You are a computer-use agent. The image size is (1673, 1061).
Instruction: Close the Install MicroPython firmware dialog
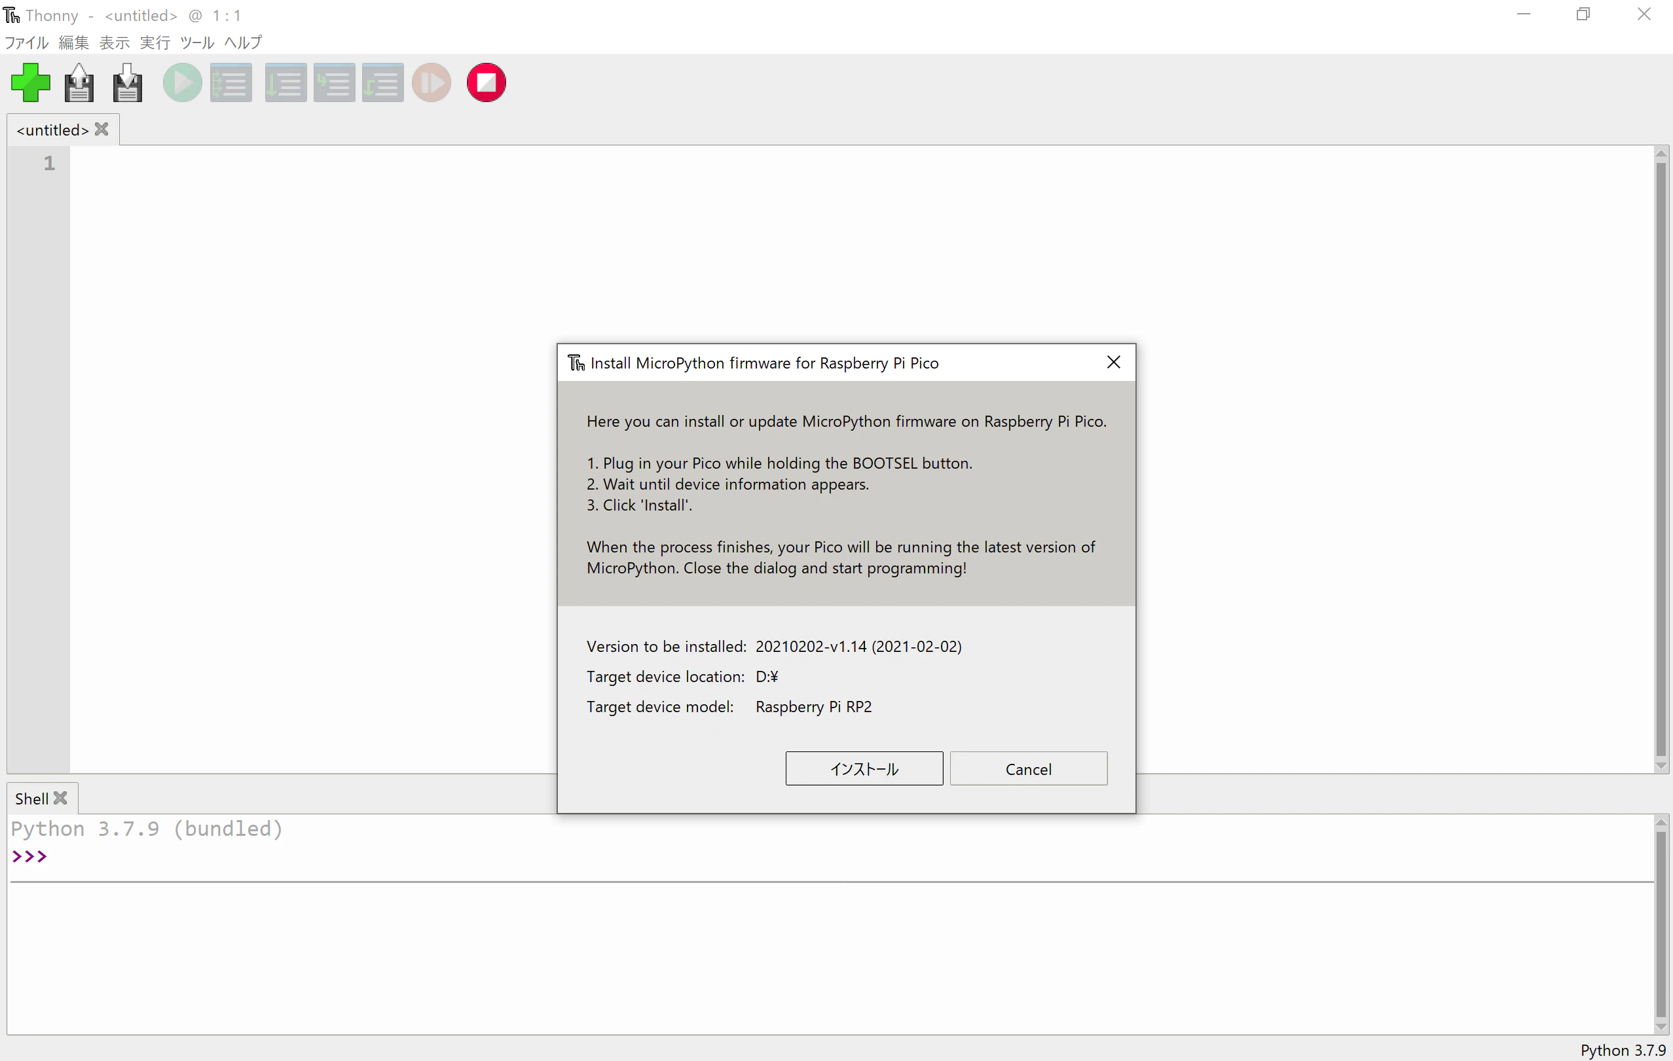[1113, 363]
